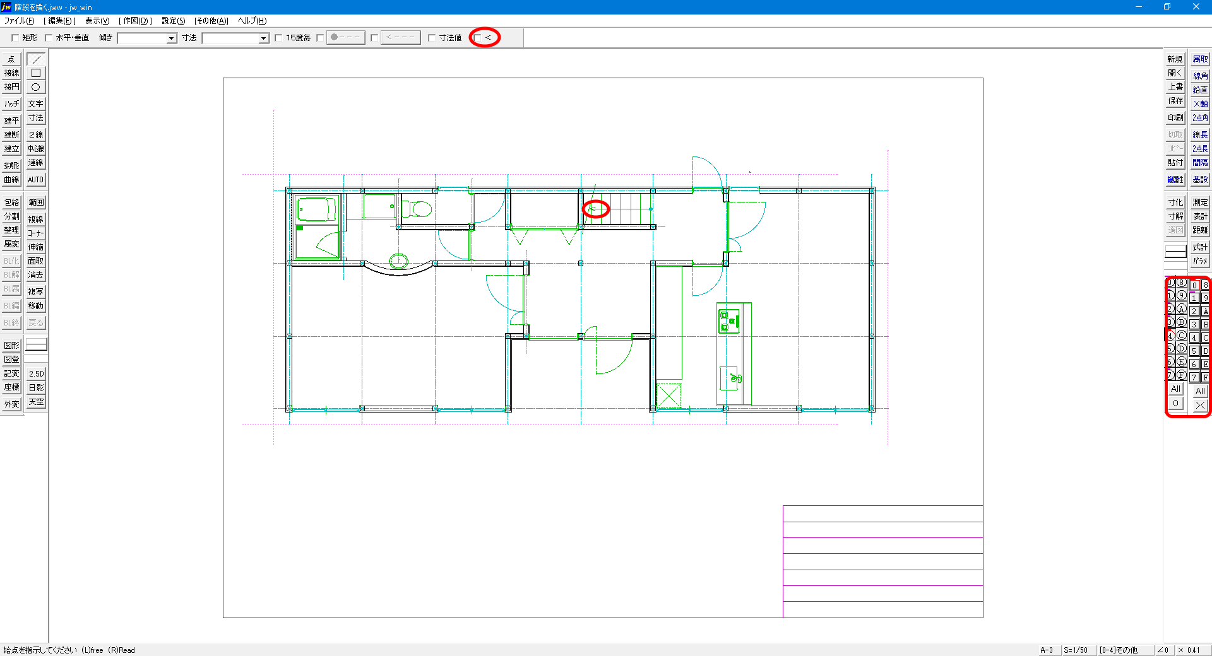Viewport: 1212px width, 656px height.
Task: Activate the 文字 (text) tool
Action: point(36,103)
